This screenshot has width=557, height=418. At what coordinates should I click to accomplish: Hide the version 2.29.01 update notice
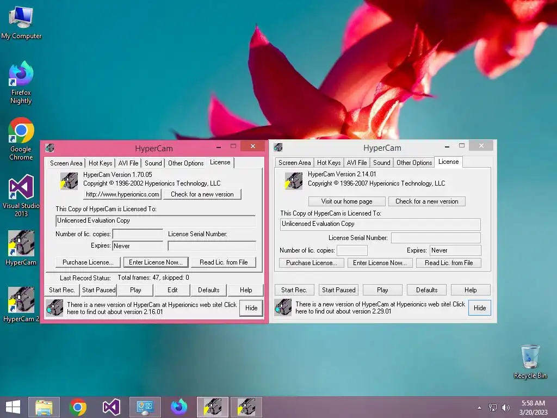click(x=480, y=308)
